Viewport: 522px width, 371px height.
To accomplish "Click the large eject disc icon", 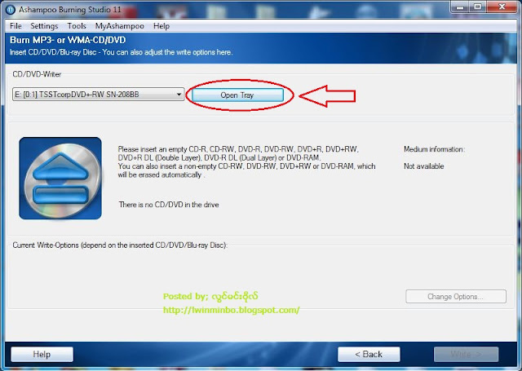I will click(60, 179).
